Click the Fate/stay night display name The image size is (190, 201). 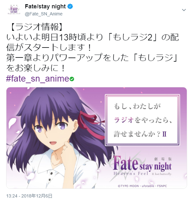45,6
